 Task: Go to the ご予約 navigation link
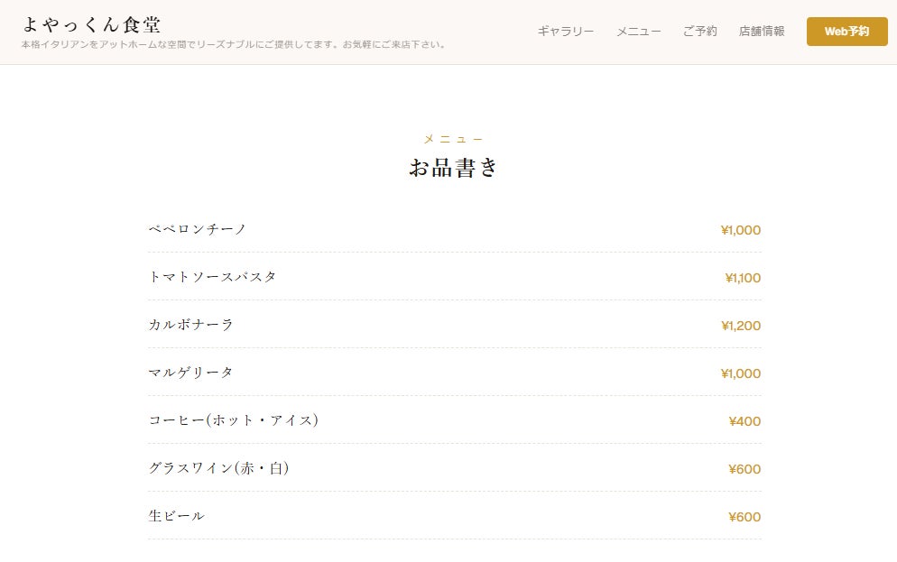click(x=699, y=32)
